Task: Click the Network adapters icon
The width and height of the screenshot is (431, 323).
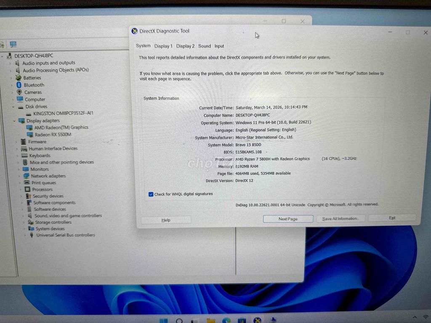Action: [27, 176]
